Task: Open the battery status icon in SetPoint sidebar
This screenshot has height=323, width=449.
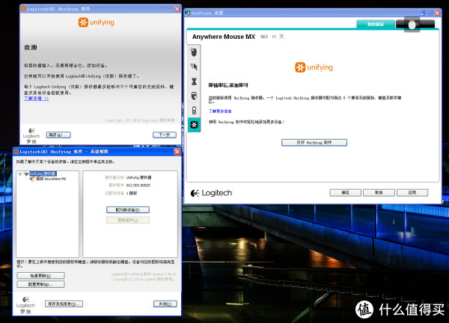Action: [x=194, y=110]
